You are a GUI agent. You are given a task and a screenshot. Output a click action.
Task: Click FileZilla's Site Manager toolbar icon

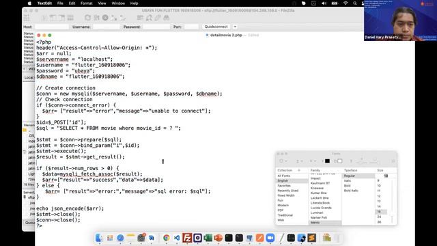(27, 18)
